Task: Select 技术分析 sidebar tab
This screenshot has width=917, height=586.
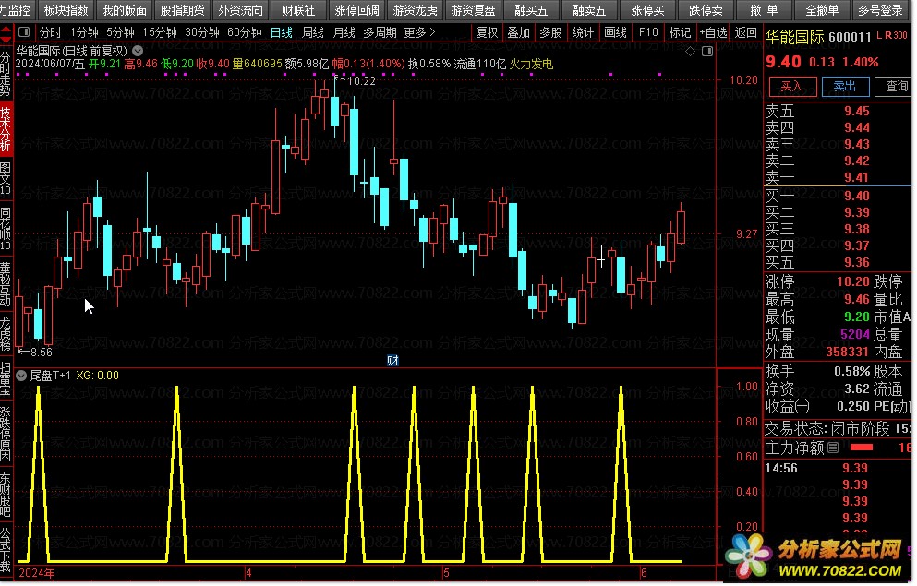Action: [6, 127]
